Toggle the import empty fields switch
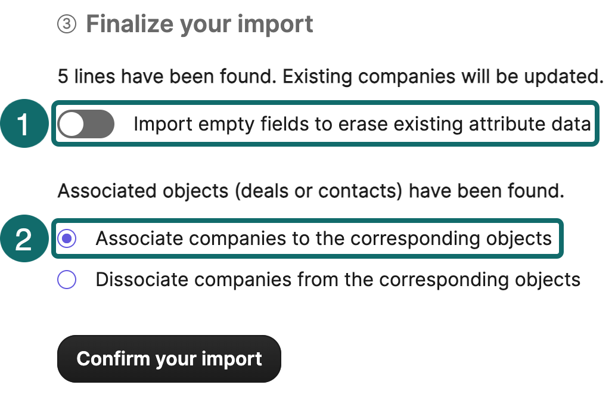Screen dimensions: 615x397 click(86, 124)
